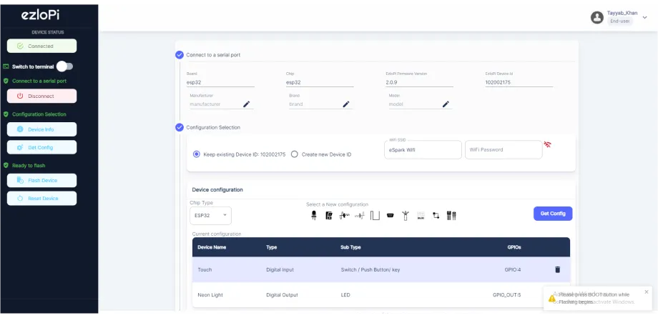Click the GPIO:4 cell
658x318 pixels.
512,269
